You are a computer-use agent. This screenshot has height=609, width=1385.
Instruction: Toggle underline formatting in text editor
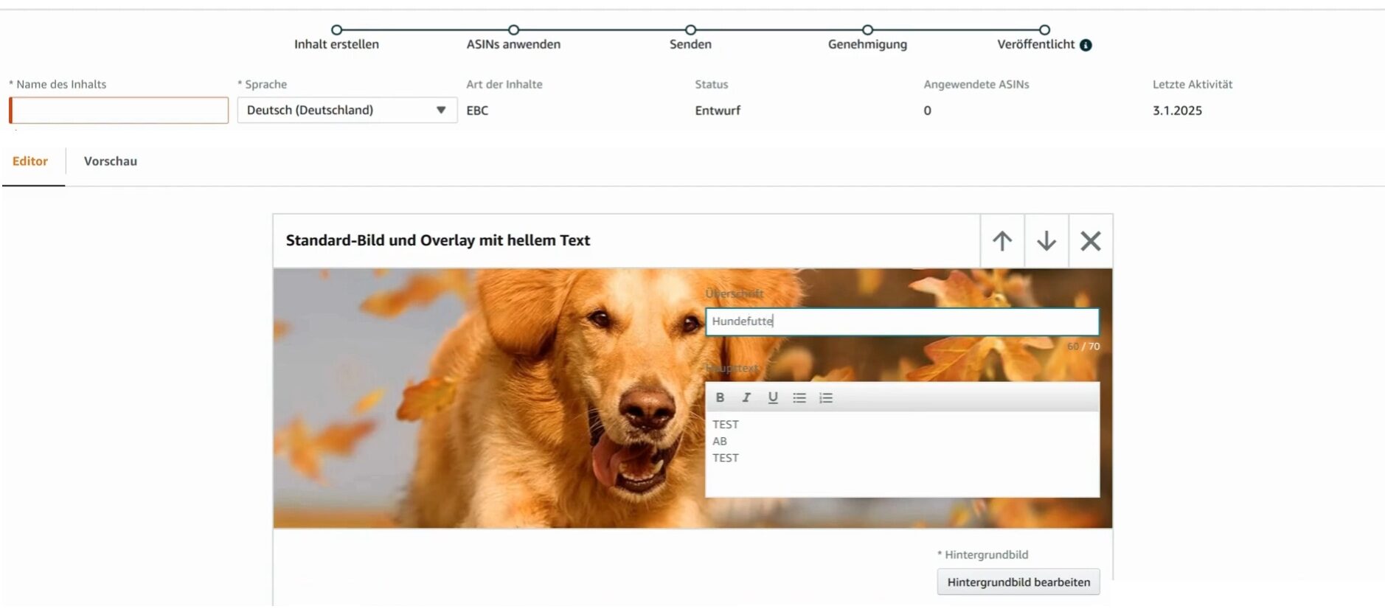pos(773,397)
